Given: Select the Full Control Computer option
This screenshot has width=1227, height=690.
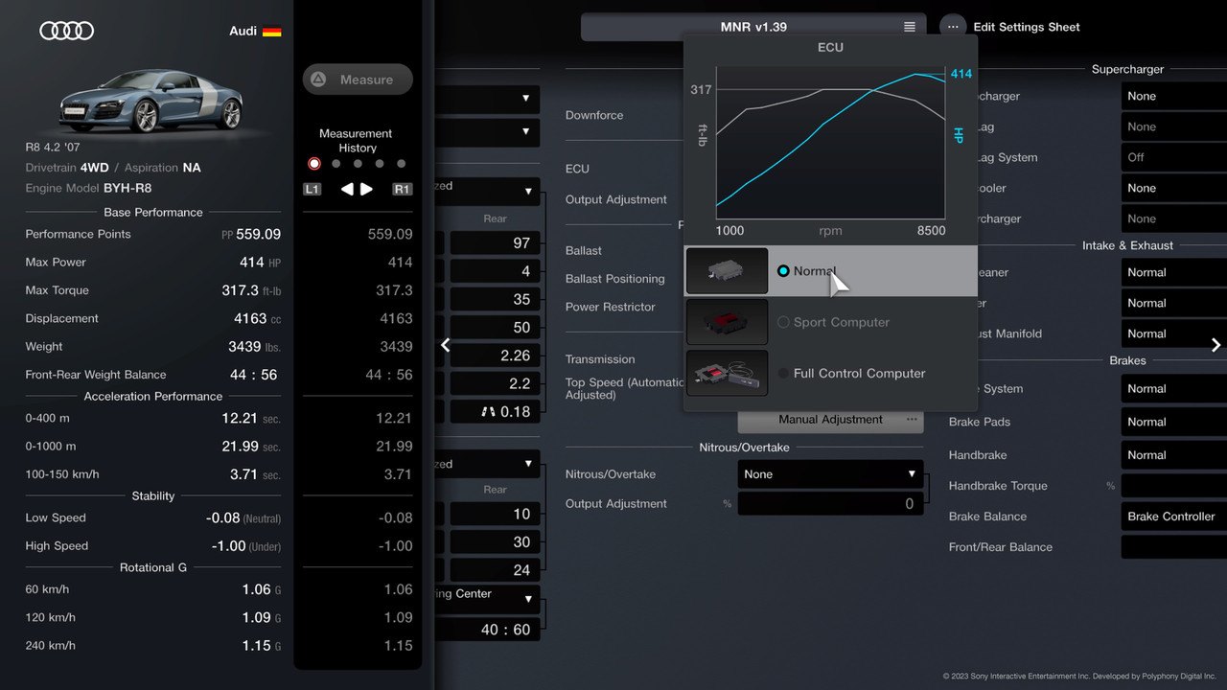Looking at the screenshot, I should 831,373.
